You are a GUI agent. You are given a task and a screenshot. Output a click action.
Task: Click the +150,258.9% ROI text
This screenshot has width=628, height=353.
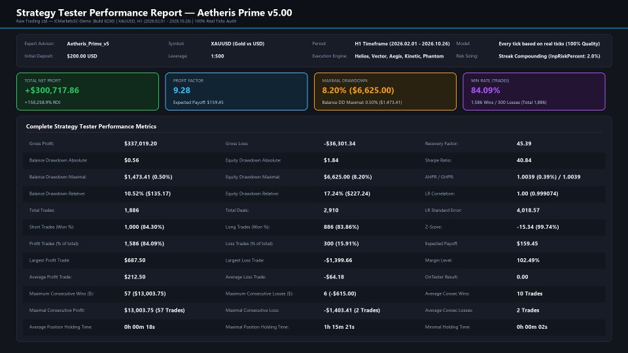[43, 103]
